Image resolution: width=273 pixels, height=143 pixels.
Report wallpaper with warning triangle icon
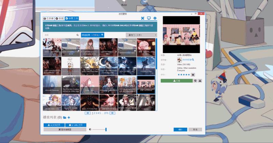point(200,81)
